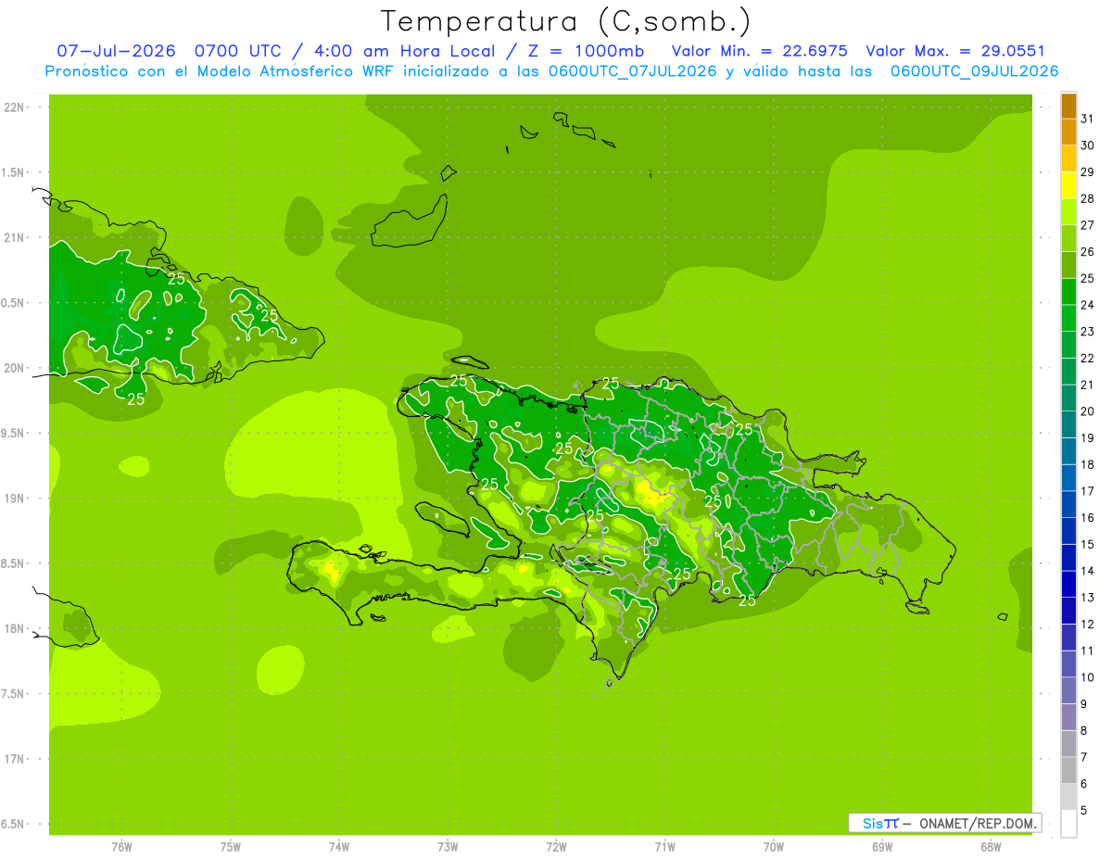1112x859 pixels.
Task: Click the legend value label "20"
Action: click(1088, 411)
